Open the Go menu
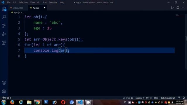This screenshot has width=187, height=105. [x=39, y=2]
